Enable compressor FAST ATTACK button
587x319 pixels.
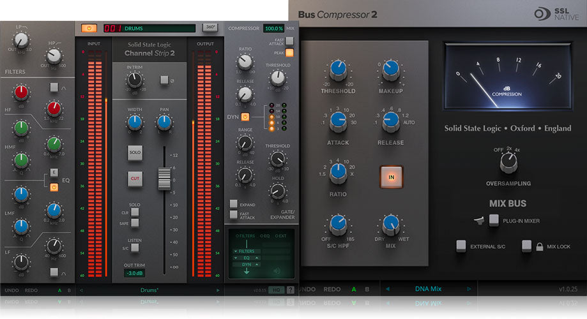pyautogui.click(x=289, y=41)
